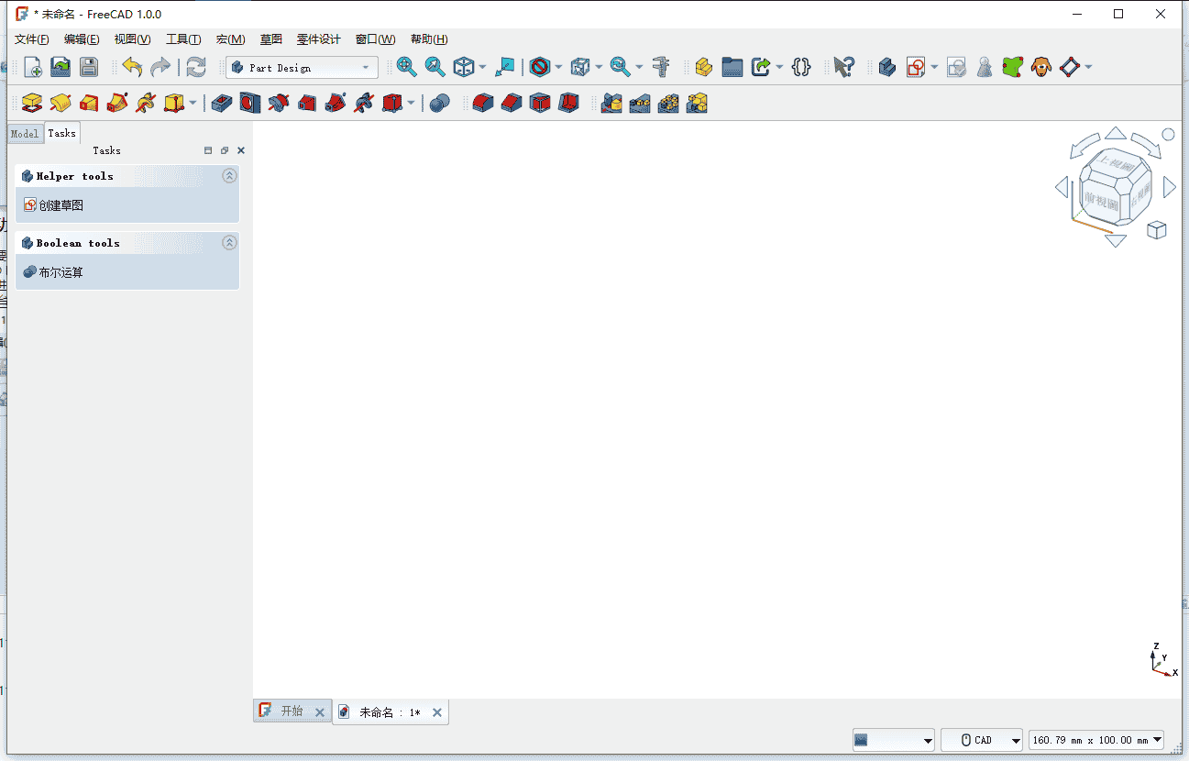Click the isometric standard view cube icon
The image size is (1189, 761).
[x=464, y=67]
